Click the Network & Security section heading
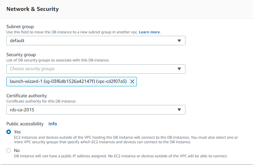Screen dimensions: 253x165 (x=33, y=9)
